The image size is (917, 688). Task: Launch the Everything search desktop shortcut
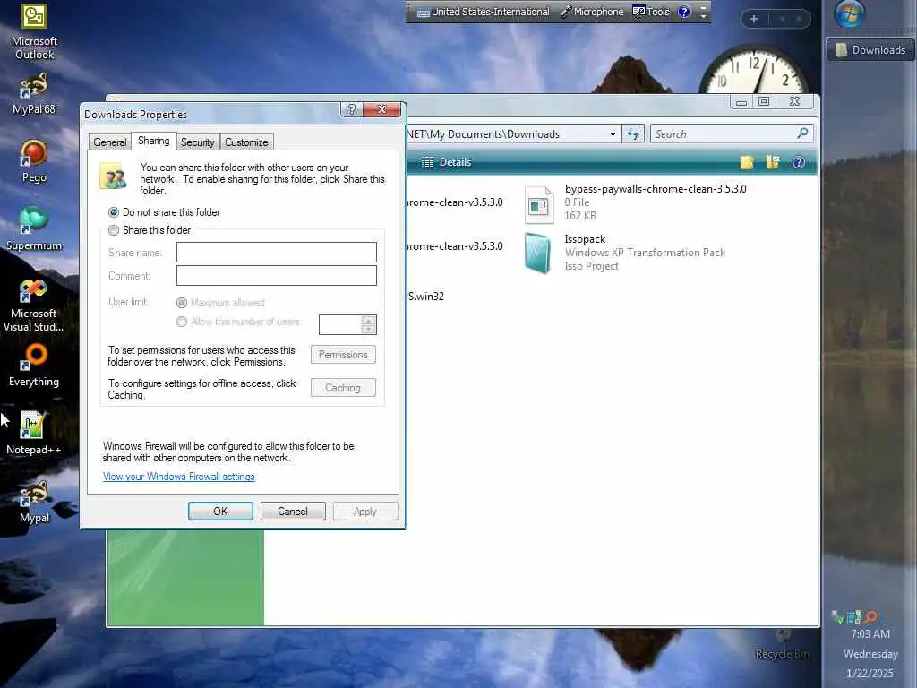pos(34,365)
